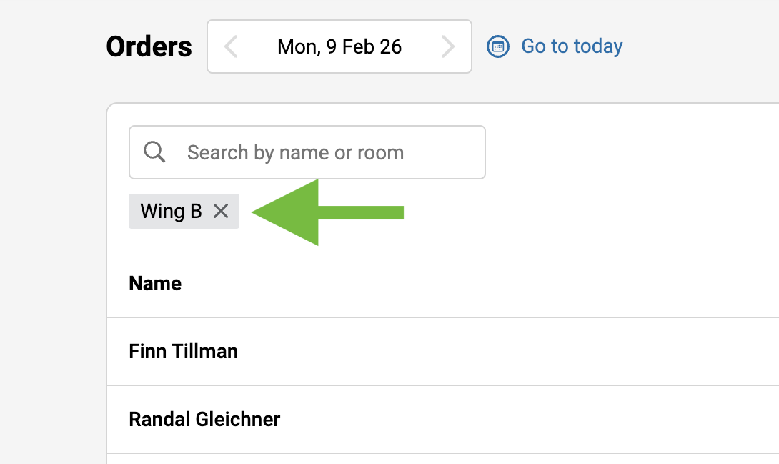Click the magnifying glass search icon
This screenshot has height=464, width=779.
tap(154, 152)
